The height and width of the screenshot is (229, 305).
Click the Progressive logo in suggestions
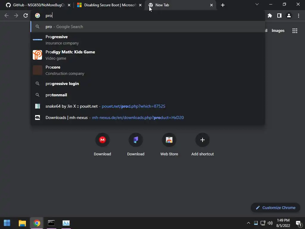(37, 40)
